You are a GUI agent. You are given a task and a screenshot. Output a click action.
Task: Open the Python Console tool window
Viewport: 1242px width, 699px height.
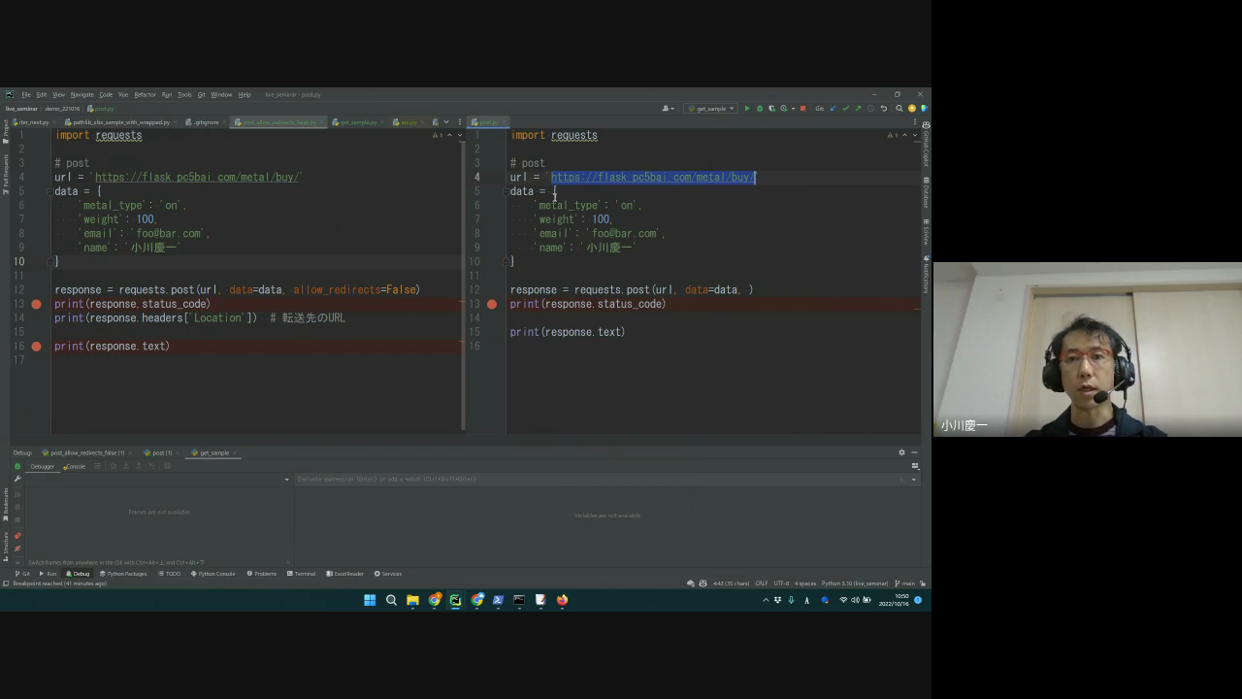(214, 574)
